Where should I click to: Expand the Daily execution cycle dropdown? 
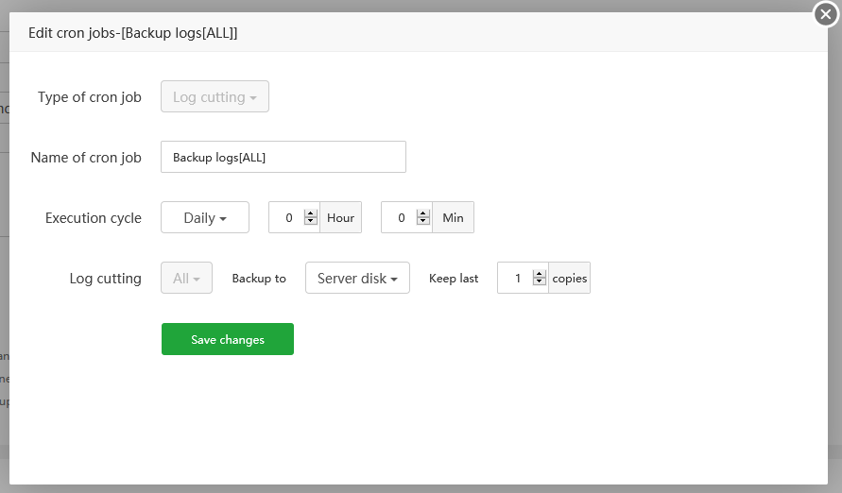coord(205,218)
